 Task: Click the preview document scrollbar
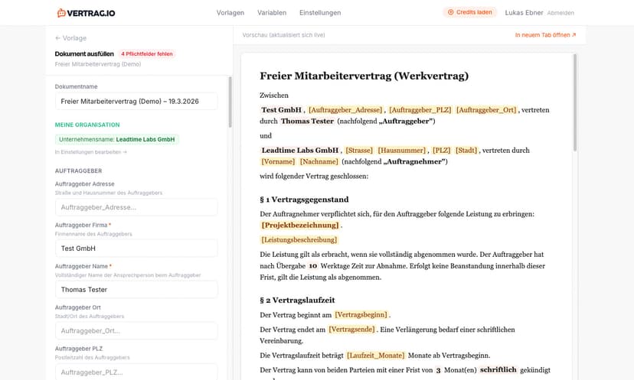point(575,103)
